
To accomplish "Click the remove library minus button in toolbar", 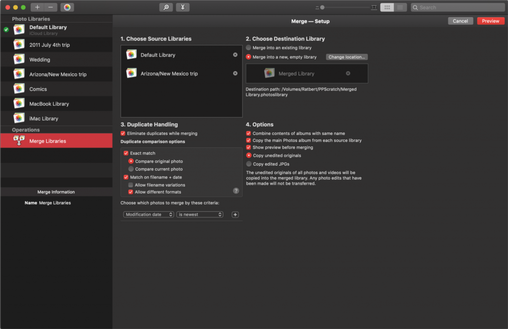I will click(51, 7).
